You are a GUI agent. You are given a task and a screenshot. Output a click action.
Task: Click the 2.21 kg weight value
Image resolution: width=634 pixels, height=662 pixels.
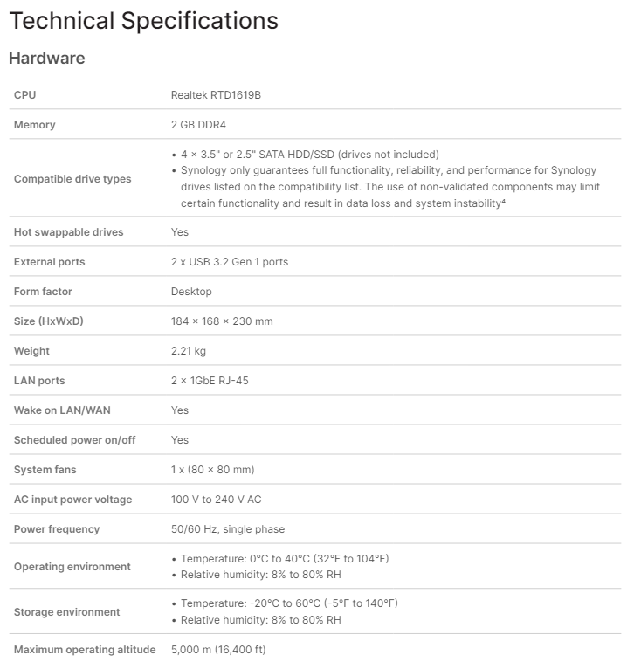coord(189,351)
